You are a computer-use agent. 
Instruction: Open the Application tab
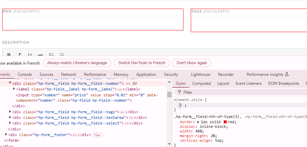[146, 74]
